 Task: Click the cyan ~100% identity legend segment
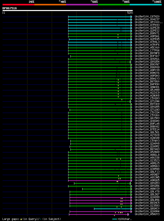pos(146,5)
